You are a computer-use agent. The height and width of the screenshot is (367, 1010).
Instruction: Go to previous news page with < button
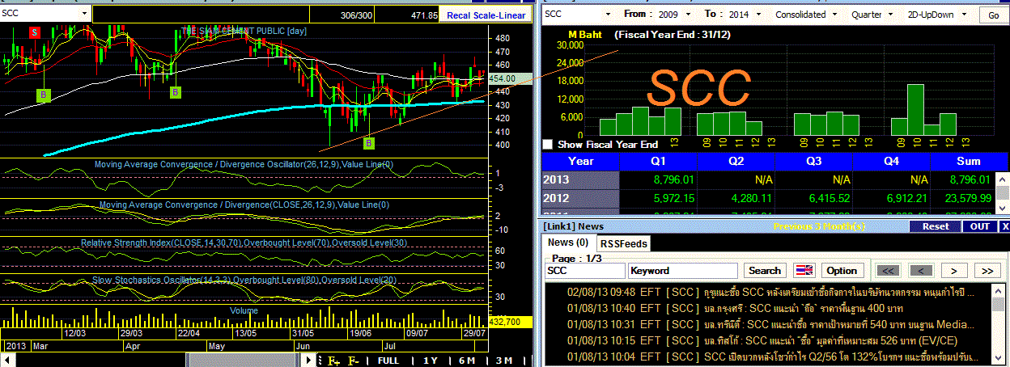click(x=921, y=270)
